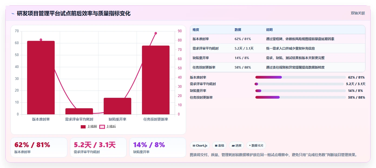Click the 数据卡片 tag chip

(256, 146)
